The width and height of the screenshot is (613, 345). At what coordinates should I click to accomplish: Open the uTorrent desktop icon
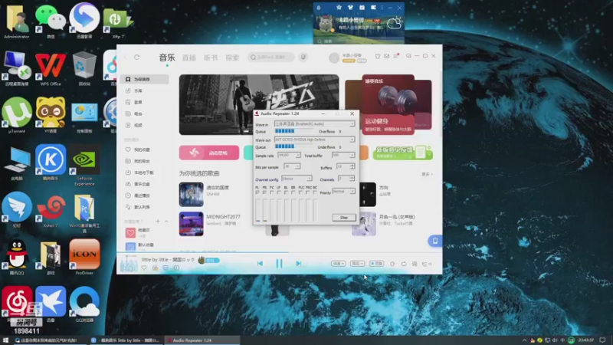(x=16, y=117)
